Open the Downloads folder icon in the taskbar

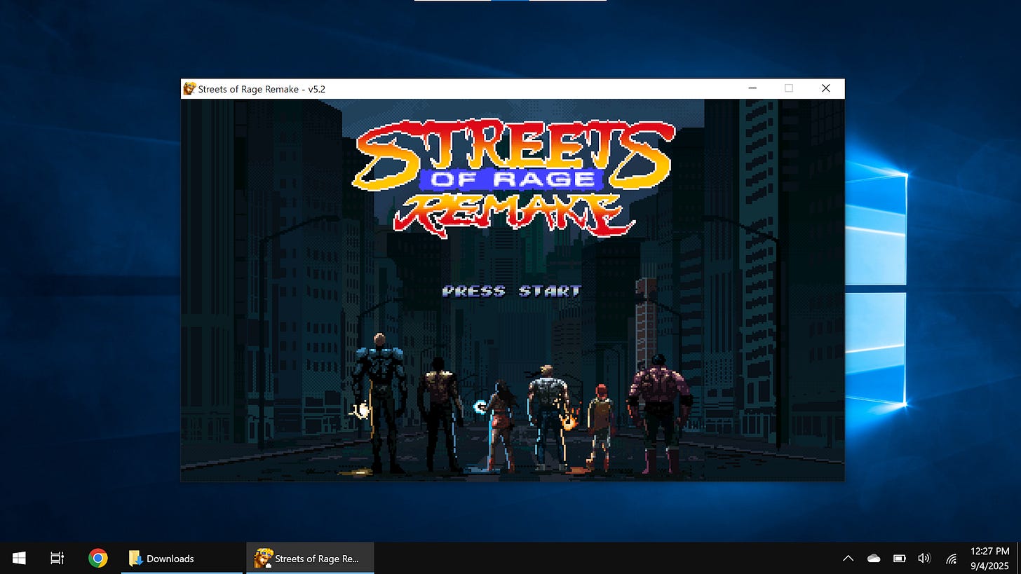(x=135, y=558)
